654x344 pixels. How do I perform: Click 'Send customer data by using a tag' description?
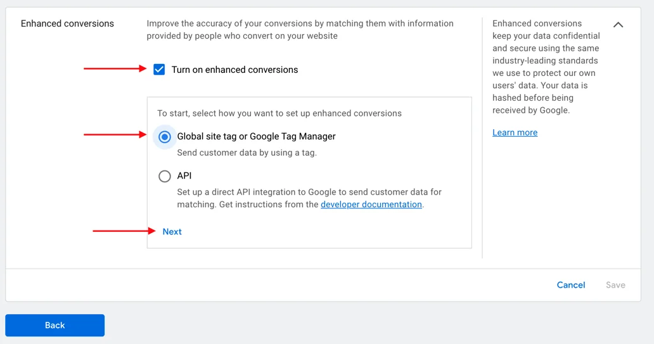[x=247, y=153]
